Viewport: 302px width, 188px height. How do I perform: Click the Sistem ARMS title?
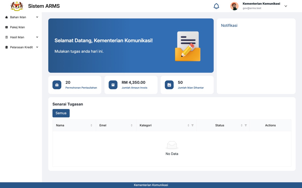[x=44, y=6]
